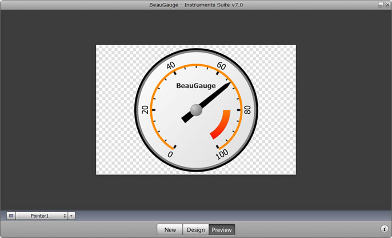Open the Pointer1 selector combo box

(x=42, y=216)
